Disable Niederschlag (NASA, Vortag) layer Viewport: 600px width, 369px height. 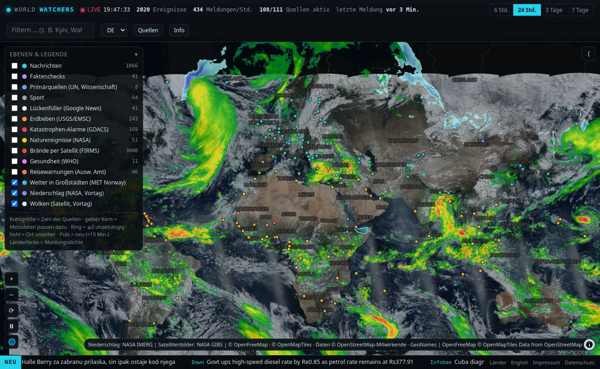click(15, 193)
